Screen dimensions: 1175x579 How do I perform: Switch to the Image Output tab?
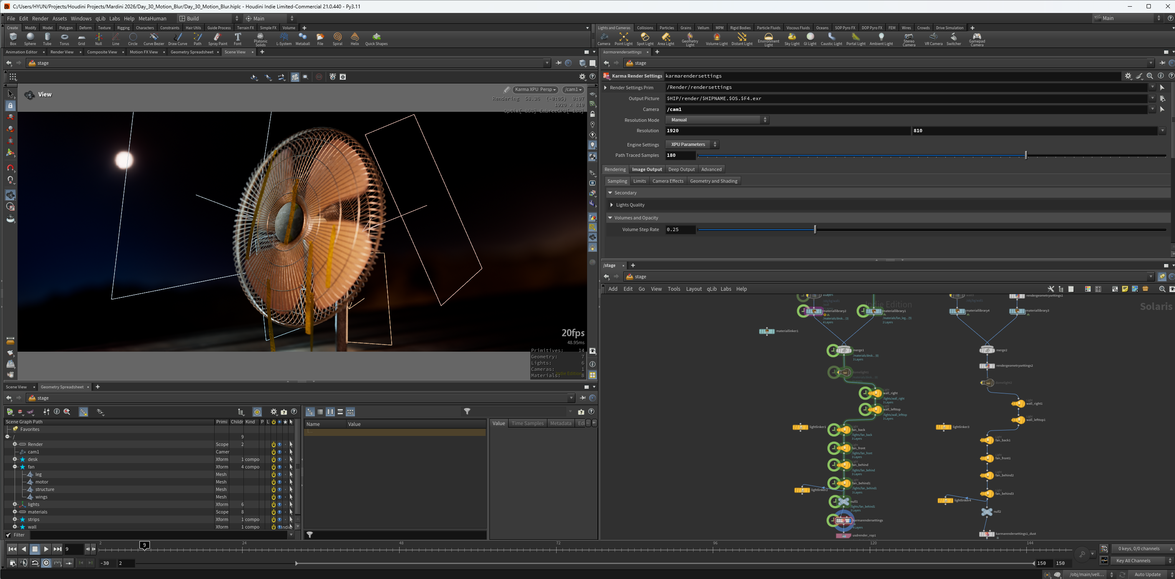point(647,169)
